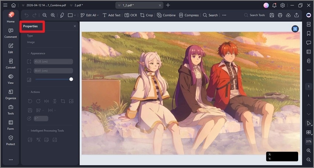Open the View sidebar item

[x=11, y=79]
